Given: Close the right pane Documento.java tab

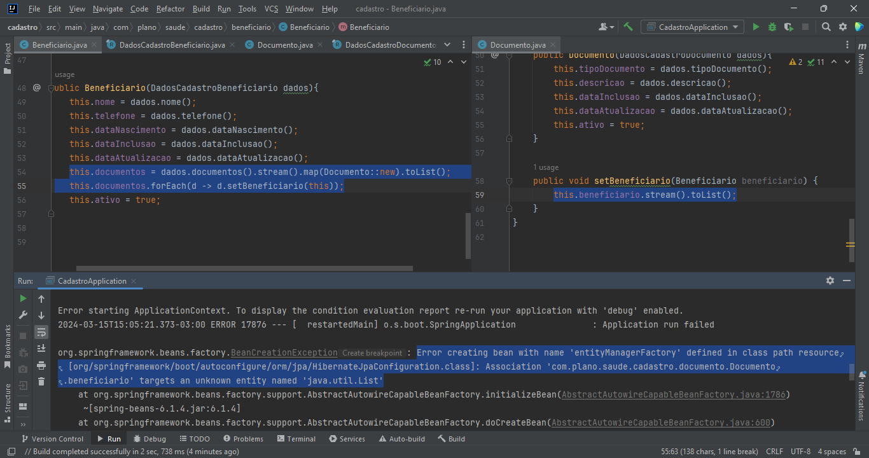Looking at the screenshot, I should 553,45.
